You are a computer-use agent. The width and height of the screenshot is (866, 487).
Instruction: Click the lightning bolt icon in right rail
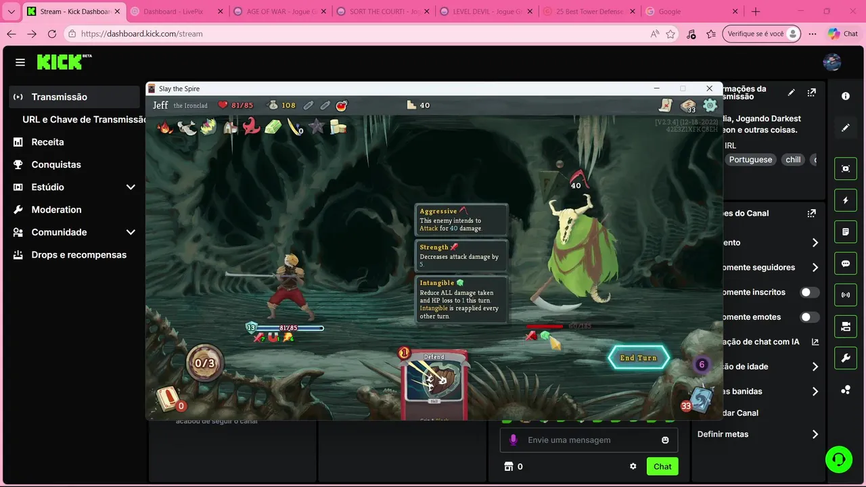[x=846, y=200]
